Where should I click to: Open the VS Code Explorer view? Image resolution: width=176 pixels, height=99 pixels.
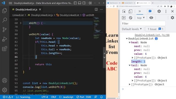pos(4,10)
